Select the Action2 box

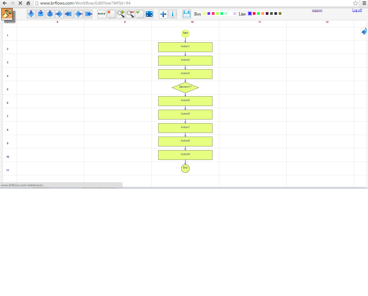pyautogui.click(x=185, y=61)
